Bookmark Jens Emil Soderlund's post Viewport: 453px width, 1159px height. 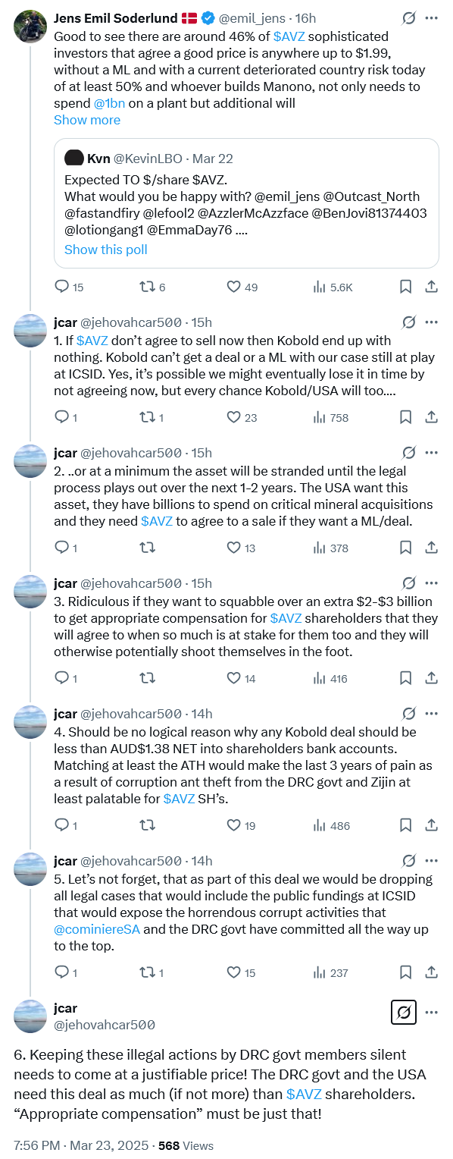[406, 287]
